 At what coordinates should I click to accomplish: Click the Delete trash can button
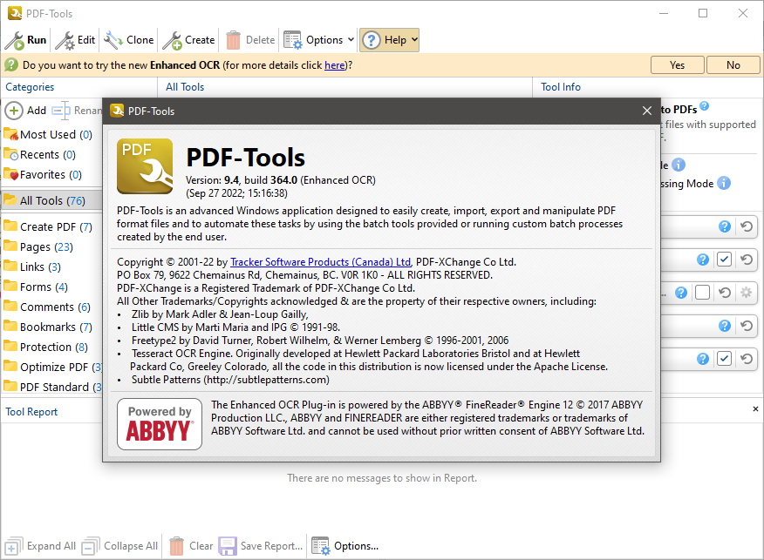250,40
